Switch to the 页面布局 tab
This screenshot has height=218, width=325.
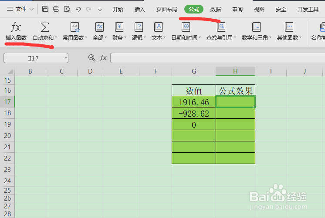coord(167,9)
